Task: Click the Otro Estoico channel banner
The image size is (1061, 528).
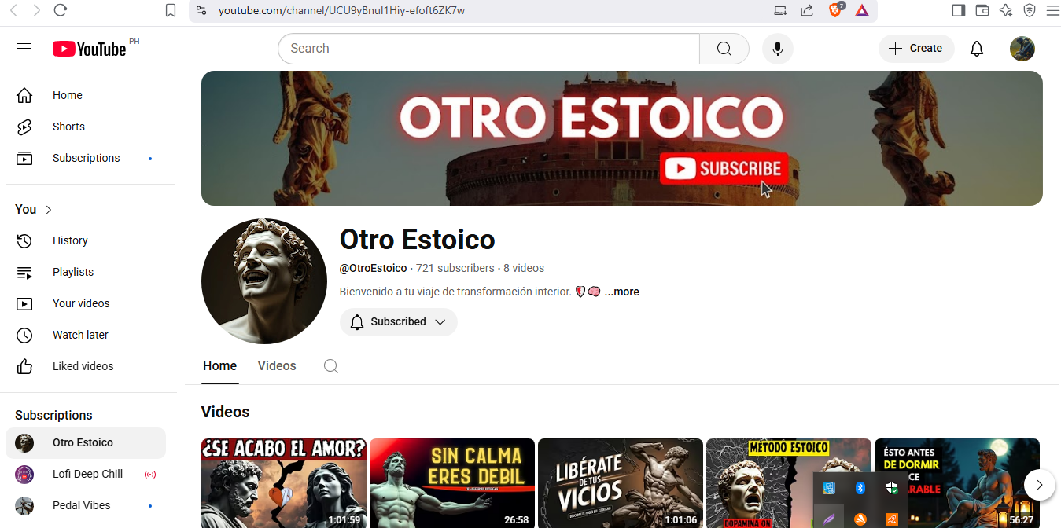Action: [x=622, y=138]
